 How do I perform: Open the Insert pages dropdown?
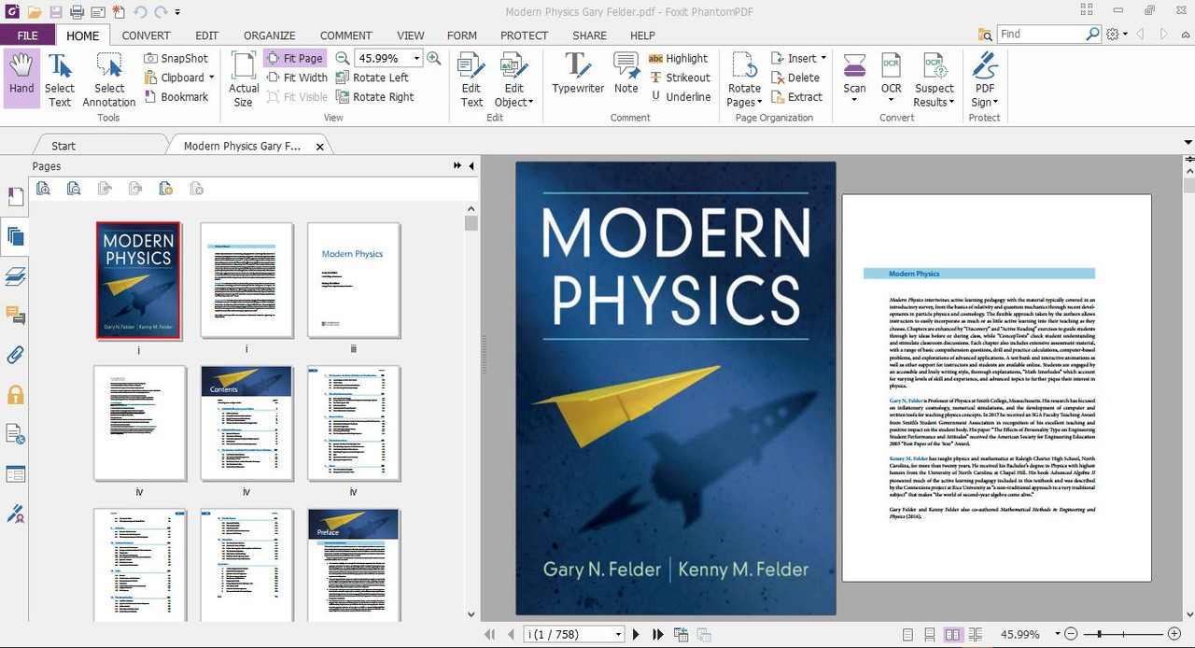point(824,58)
